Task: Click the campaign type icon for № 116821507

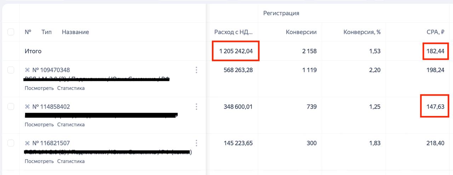Action: tap(28, 143)
